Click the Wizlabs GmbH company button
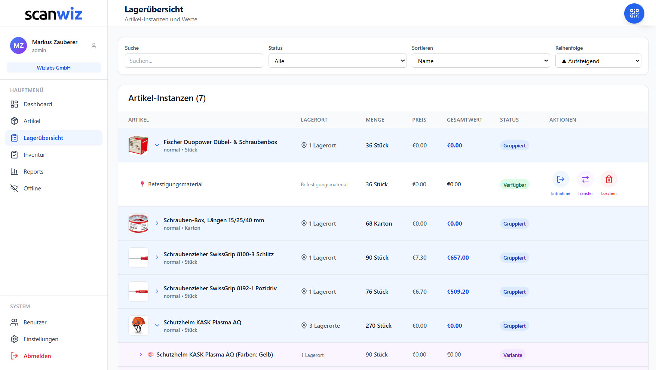Image resolution: width=656 pixels, height=370 pixels. [x=53, y=68]
